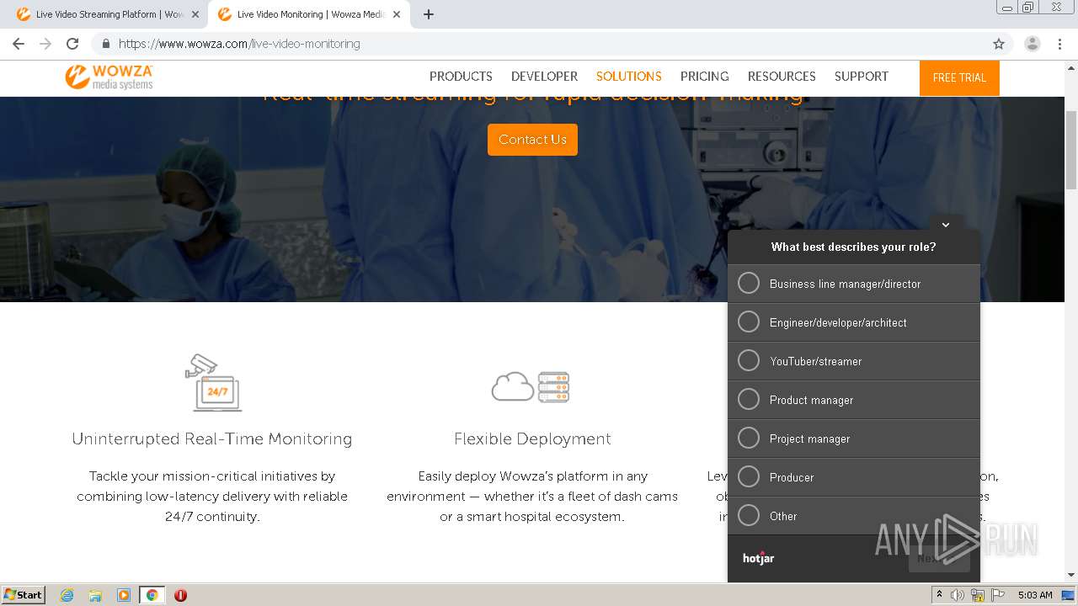This screenshot has width=1078, height=606.
Task: Reload the current page
Action: [72, 44]
